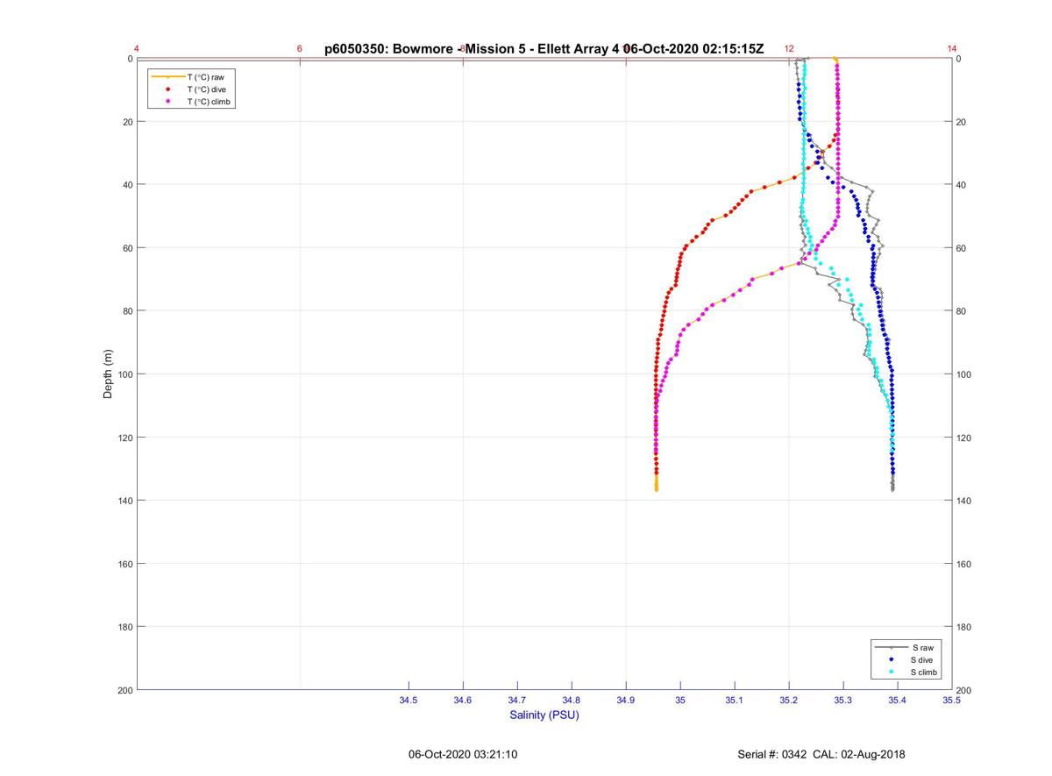Click the red temperature tick label 6
Screen dimensions: 1052x776
[300, 48]
